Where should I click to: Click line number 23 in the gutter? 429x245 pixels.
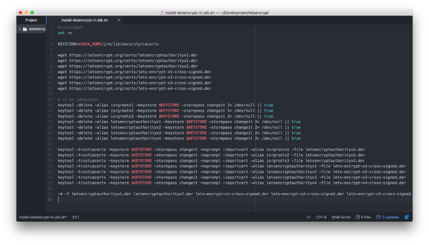(x=50, y=149)
